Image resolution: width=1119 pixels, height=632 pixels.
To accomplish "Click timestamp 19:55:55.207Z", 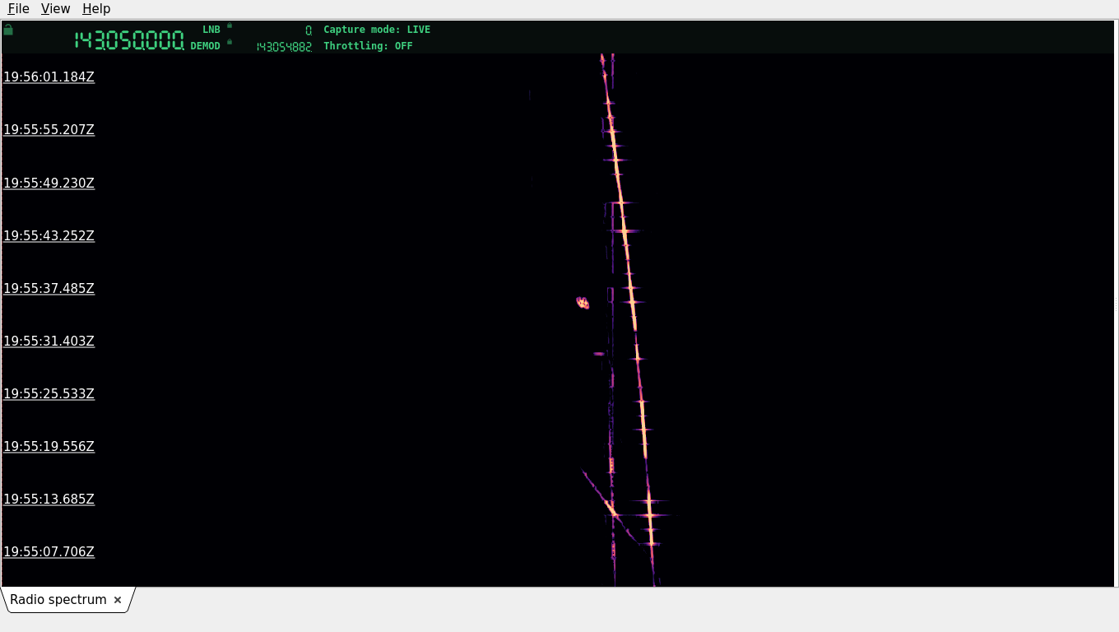I will point(49,130).
